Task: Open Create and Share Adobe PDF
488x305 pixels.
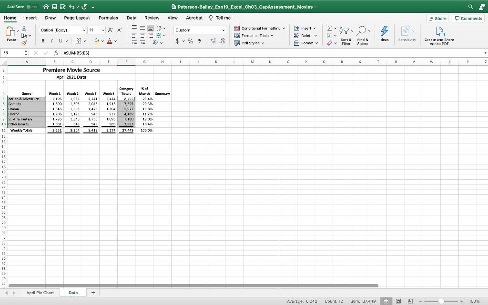Action: [x=439, y=36]
